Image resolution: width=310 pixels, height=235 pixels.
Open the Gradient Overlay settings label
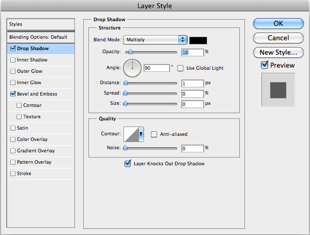36,151
